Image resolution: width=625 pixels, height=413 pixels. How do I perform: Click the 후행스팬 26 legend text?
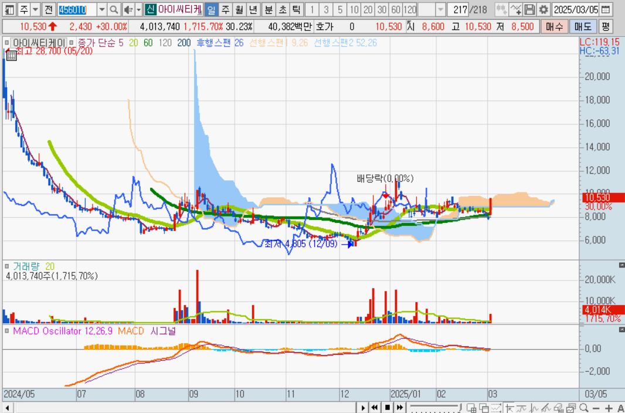pyautogui.click(x=219, y=43)
